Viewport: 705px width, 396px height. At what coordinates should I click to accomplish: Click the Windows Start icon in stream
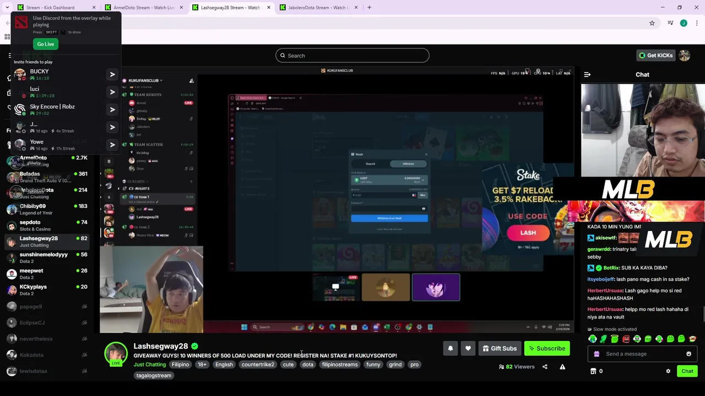click(244, 327)
